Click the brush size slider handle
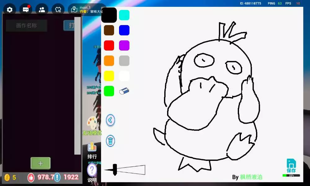Image resolution: width=310 pixels, height=186 pixels. [x=115, y=170]
